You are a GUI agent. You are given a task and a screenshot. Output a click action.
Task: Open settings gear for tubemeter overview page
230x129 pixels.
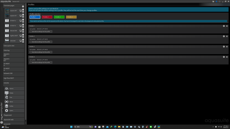point(23,42)
